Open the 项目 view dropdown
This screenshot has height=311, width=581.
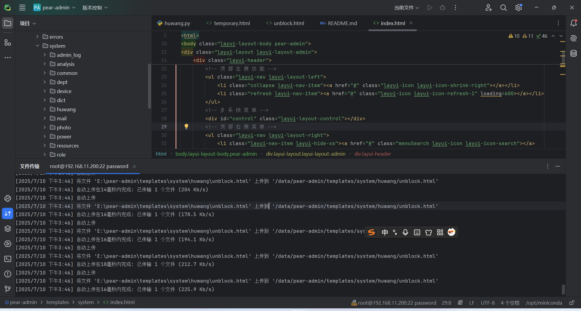pyautogui.click(x=28, y=23)
